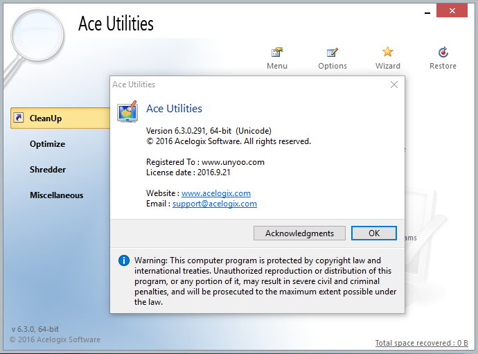Screen dimensions: 478x354
Task: Click the blue info icon beside warning
Action: [x=124, y=260]
